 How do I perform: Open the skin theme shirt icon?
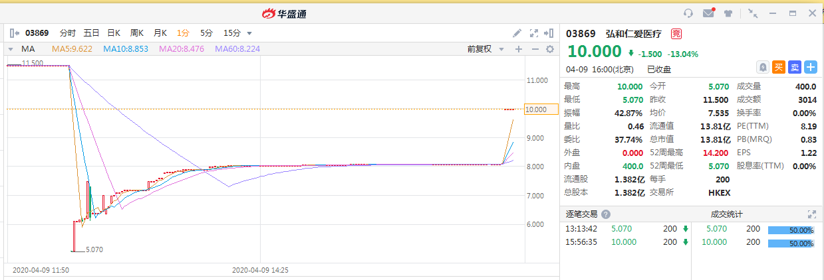[x=728, y=13]
